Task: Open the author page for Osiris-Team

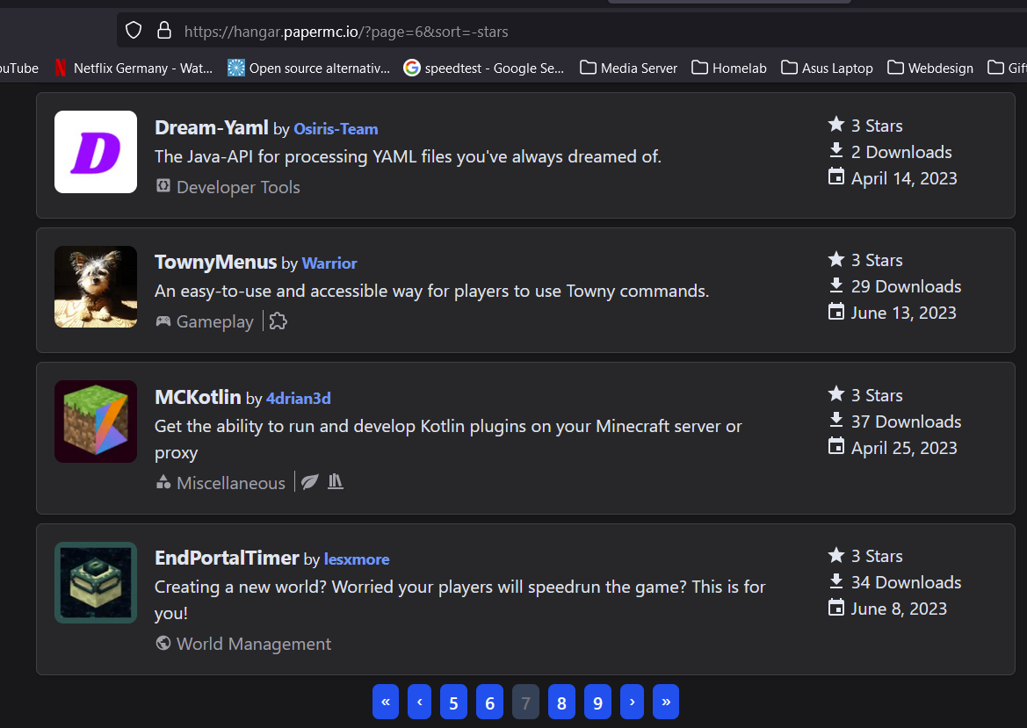Action: 336,128
